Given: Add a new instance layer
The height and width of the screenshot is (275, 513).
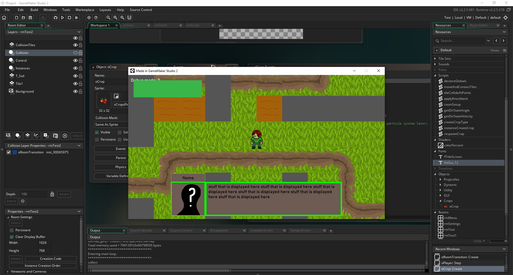Looking at the screenshot, I should (18, 135).
